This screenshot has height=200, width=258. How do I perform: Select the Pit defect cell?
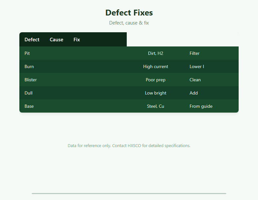[x=73, y=53]
